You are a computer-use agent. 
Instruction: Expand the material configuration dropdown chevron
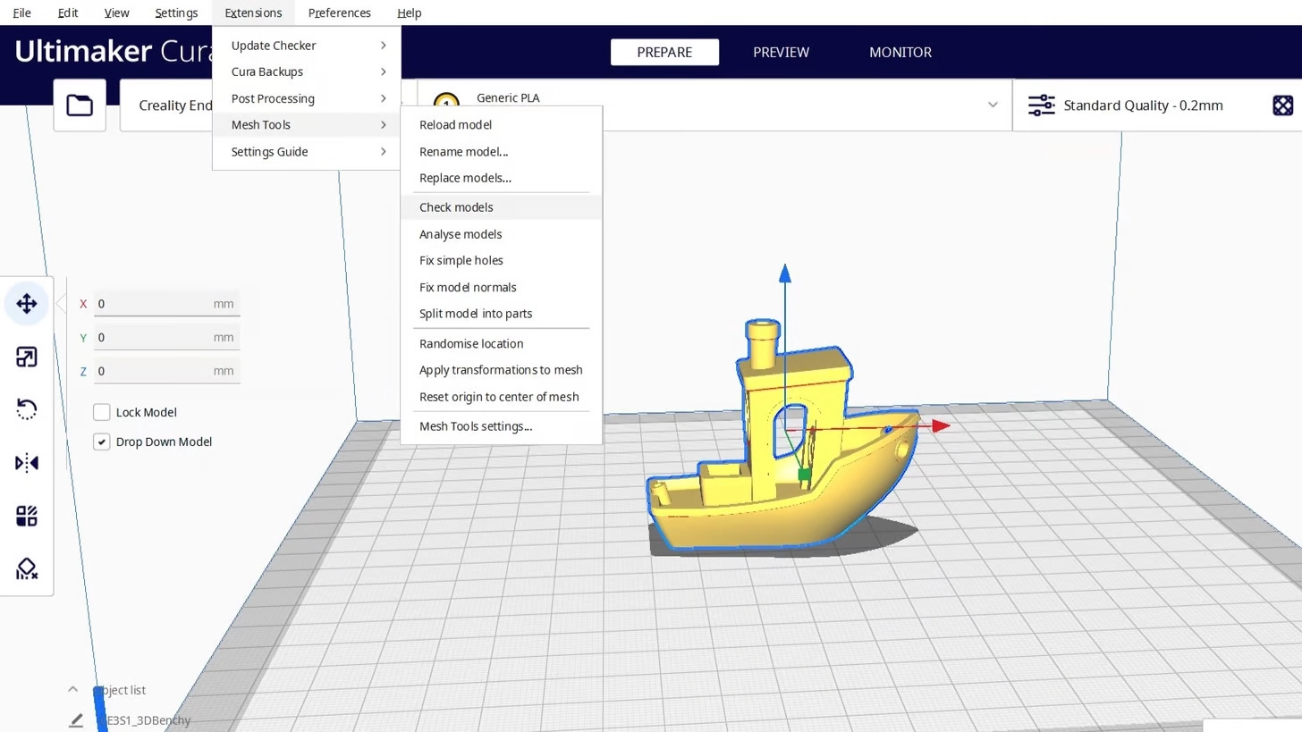(993, 105)
